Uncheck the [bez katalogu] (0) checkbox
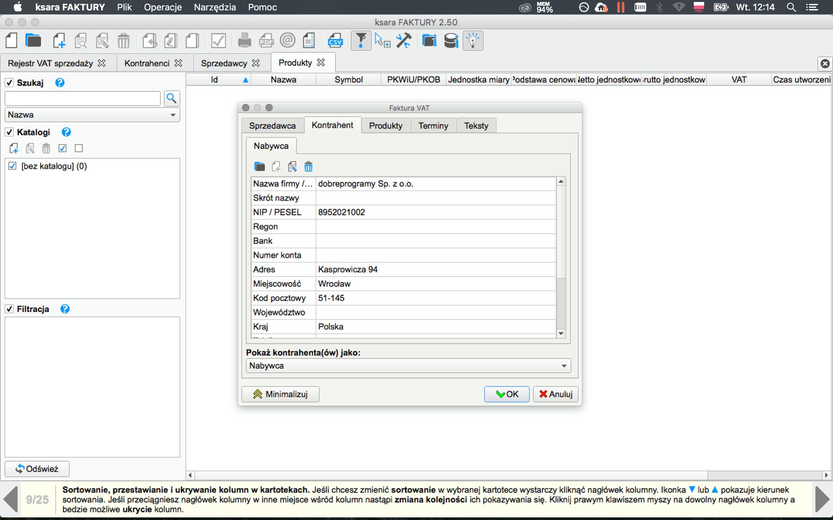Viewport: 833px width, 520px height. point(13,166)
